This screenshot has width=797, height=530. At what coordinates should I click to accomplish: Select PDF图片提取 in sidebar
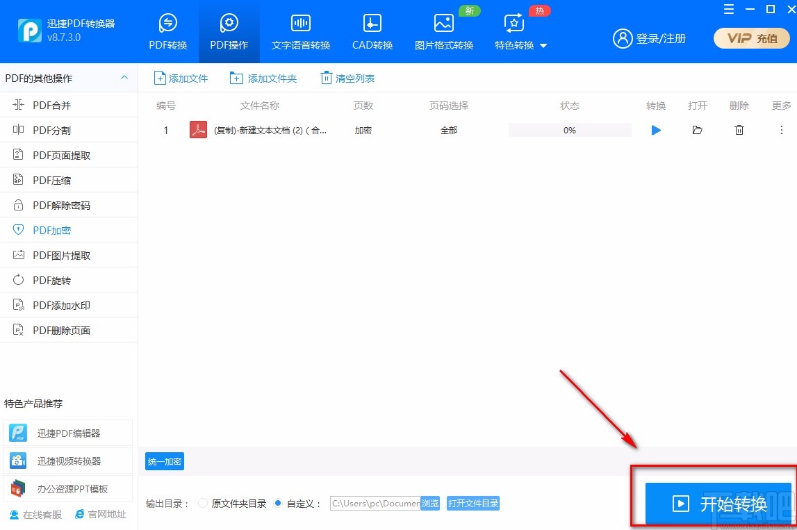click(x=69, y=255)
